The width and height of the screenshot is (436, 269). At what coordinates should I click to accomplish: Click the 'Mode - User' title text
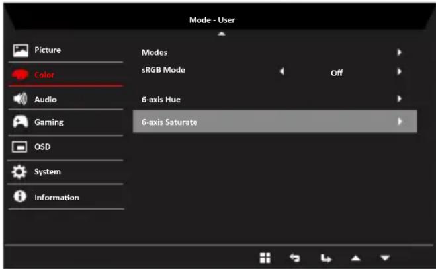tap(212, 20)
